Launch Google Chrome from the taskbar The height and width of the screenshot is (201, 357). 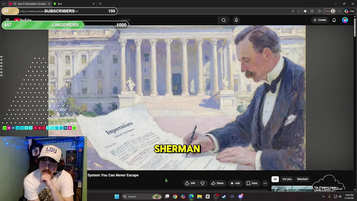pos(175,197)
